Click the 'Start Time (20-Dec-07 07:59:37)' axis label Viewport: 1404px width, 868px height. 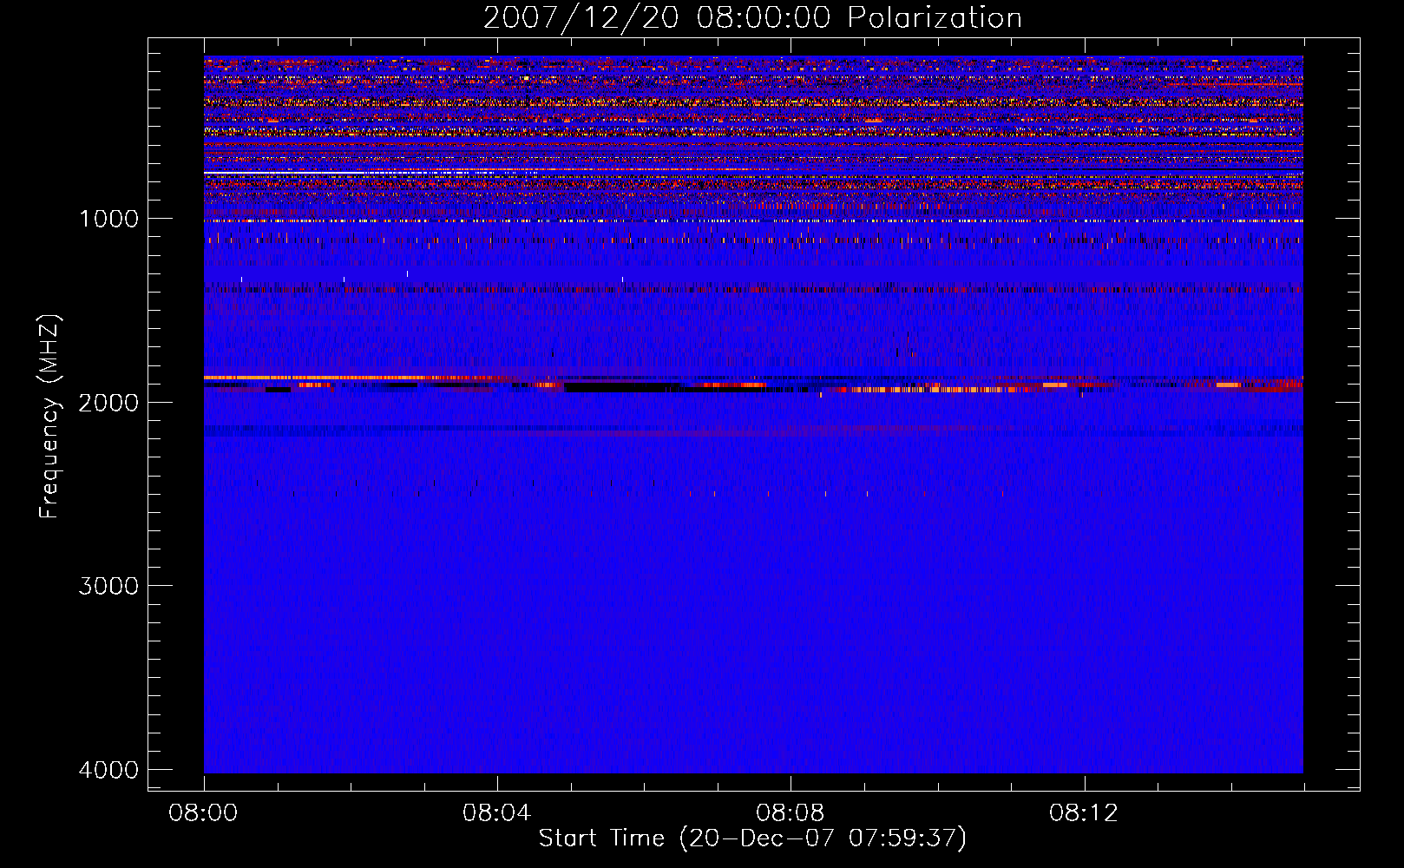(752, 838)
